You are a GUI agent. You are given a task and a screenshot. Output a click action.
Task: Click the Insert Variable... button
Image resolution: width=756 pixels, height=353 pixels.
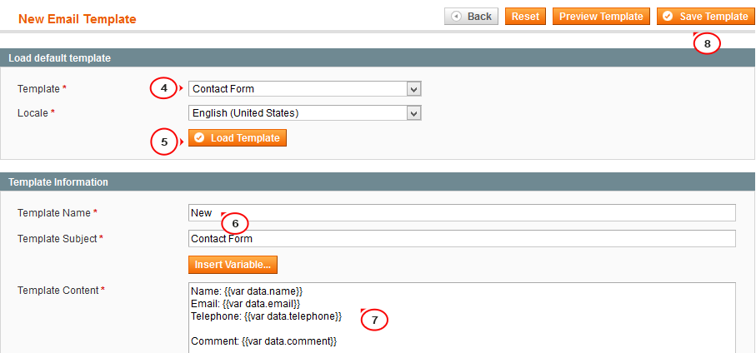[x=233, y=265]
